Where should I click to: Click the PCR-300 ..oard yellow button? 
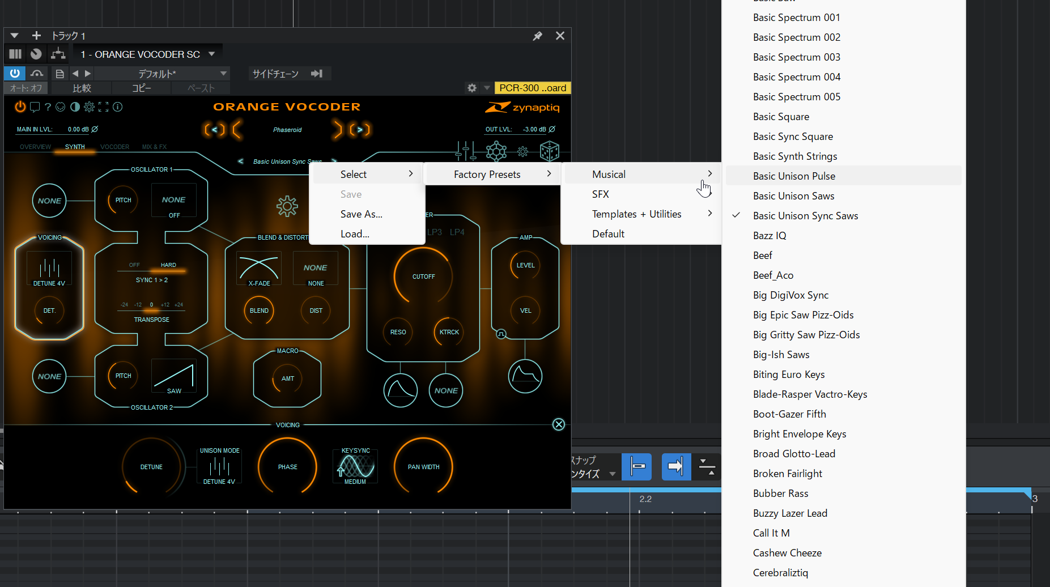(x=532, y=88)
